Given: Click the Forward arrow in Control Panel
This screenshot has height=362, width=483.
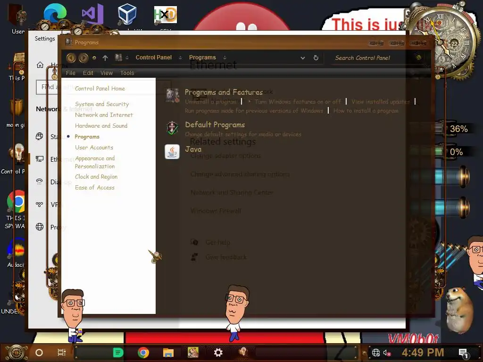Looking at the screenshot, I should pos(83,58).
